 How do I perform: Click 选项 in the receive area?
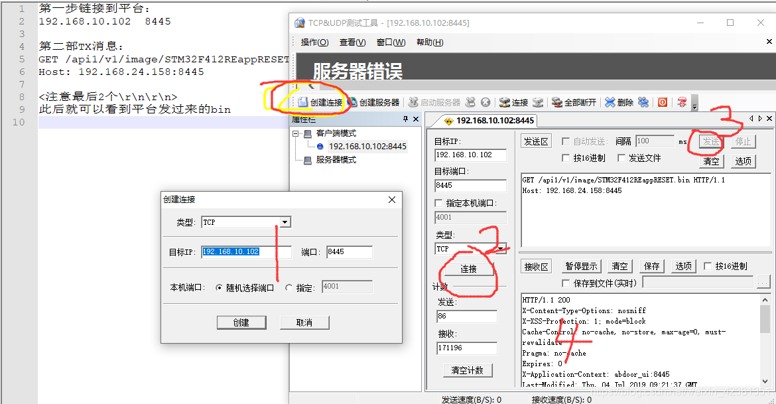pos(684,267)
